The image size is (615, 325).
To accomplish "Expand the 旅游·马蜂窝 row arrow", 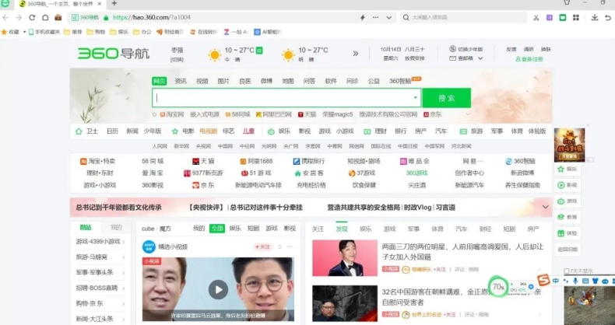I will [x=124, y=257].
